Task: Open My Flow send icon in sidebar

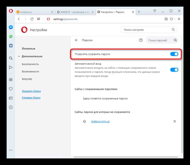Action: (x=11, y=67)
